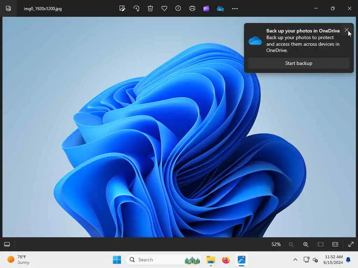Print the image with the printer icon
The height and width of the screenshot is (268, 358).
coord(192,8)
